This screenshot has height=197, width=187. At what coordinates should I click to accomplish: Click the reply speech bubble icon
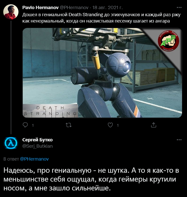tap(25, 125)
